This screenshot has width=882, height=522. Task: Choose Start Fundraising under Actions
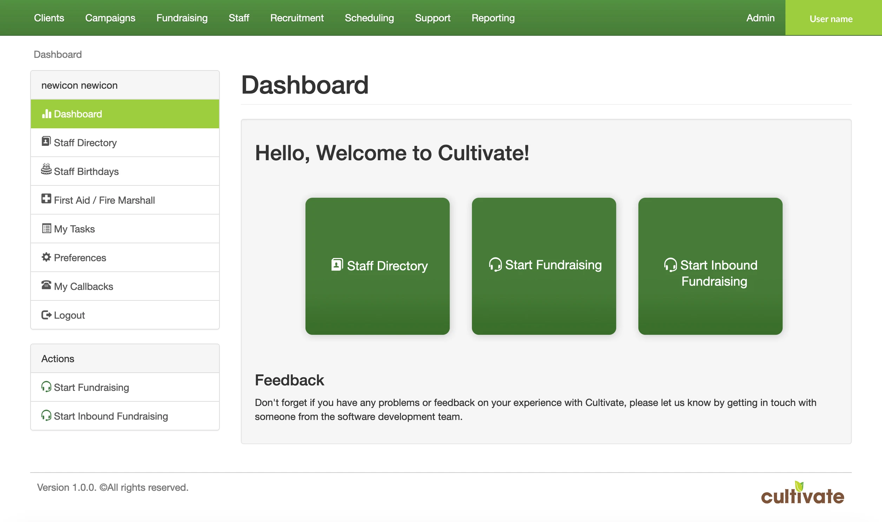tap(125, 387)
